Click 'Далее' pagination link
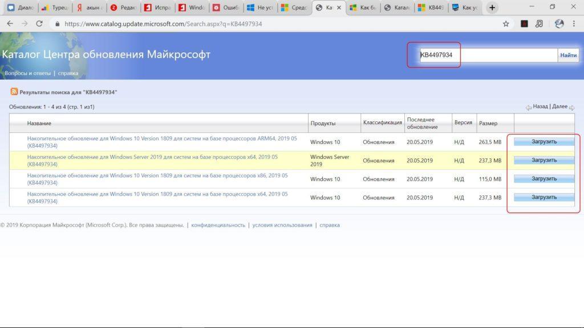 [x=559, y=106]
